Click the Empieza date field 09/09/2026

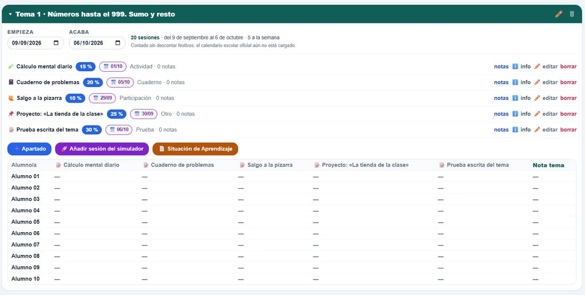tap(36, 43)
